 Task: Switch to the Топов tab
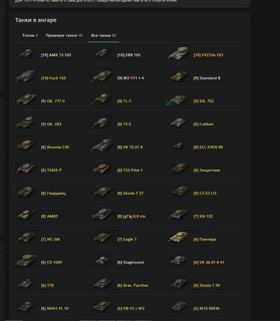(x=30, y=35)
